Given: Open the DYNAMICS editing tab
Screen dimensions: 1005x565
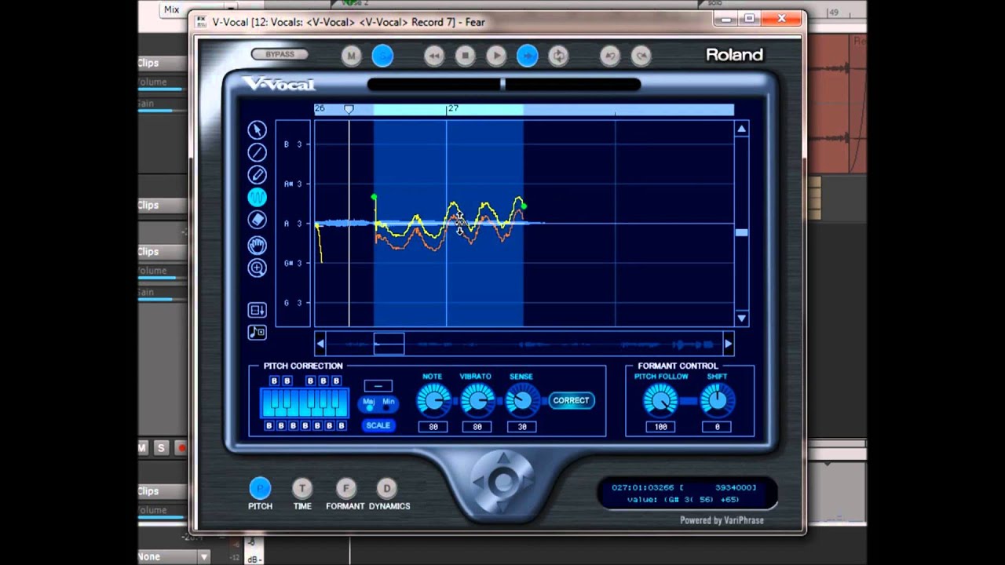Looking at the screenshot, I should coord(386,489).
